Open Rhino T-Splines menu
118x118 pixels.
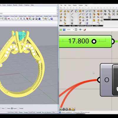(27, 5)
